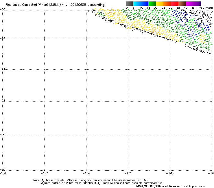This screenshot has width=214, height=188.
Task: Click the '-56' latitude axis label
Action: pos(3,101)
